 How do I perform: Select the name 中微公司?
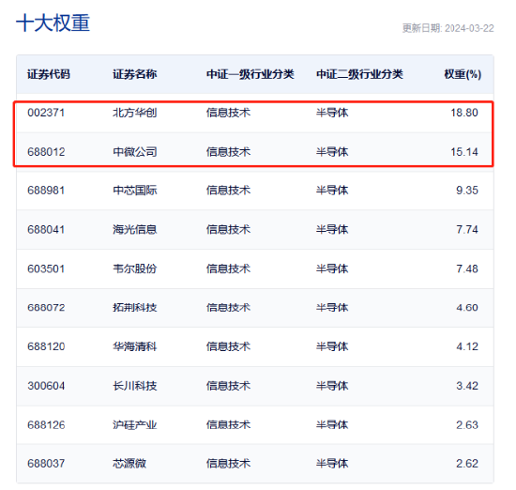(134, 152)
